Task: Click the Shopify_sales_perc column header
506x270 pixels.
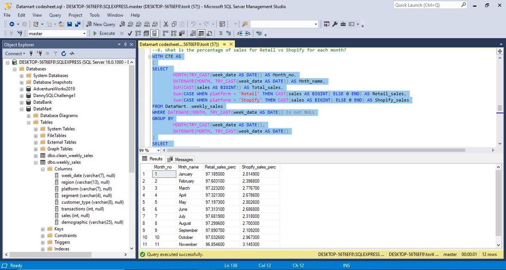Action: tap(259, 167)
